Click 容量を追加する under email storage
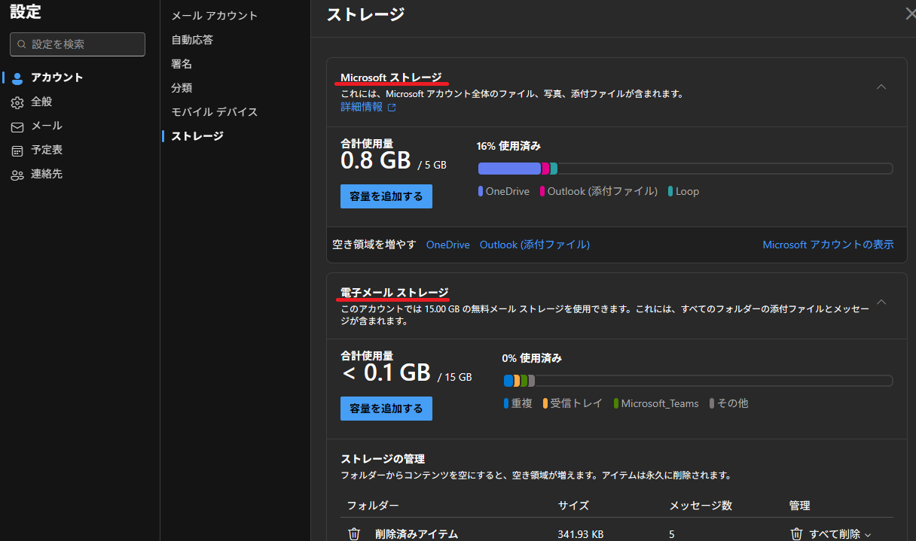Image resolution: width=916 pixels, height=541 pixels. (386, 409)
